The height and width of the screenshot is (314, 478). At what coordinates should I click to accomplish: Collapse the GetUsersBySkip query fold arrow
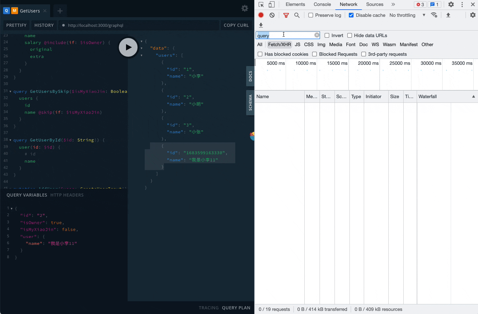[10, 92]
